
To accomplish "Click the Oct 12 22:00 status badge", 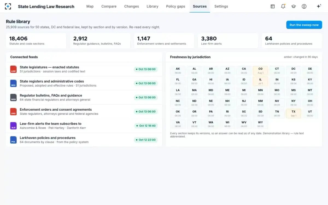I will click(x=146, y=140).
